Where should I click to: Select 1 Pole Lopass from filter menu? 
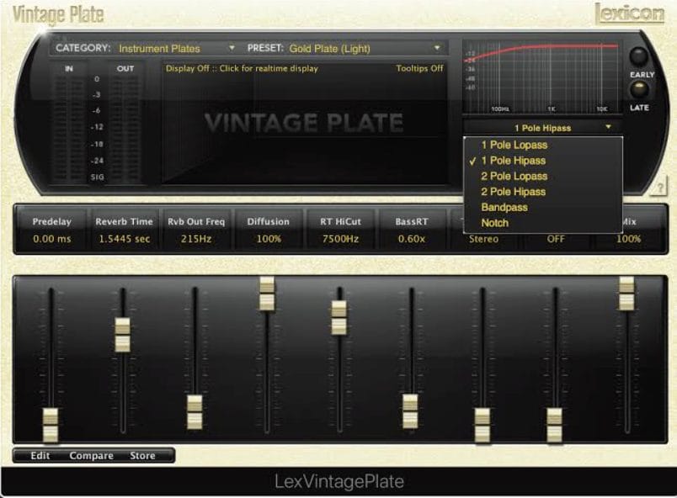(x=514, y=145)
